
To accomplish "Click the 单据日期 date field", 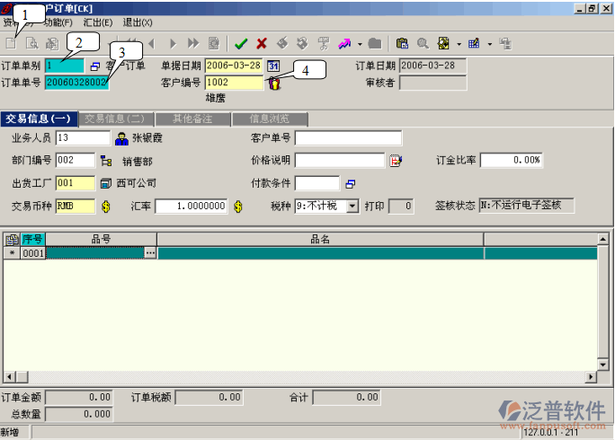I will point(234,66).
